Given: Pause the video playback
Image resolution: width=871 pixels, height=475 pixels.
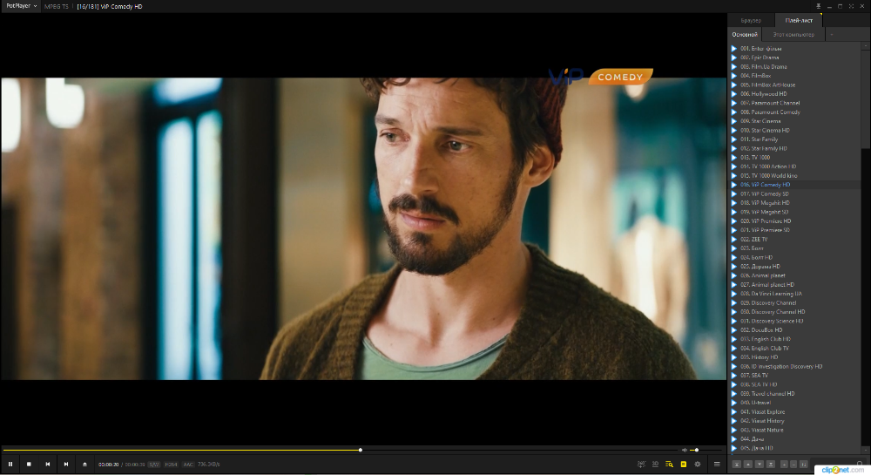Looking at the screenshot, I should [10, 464].
